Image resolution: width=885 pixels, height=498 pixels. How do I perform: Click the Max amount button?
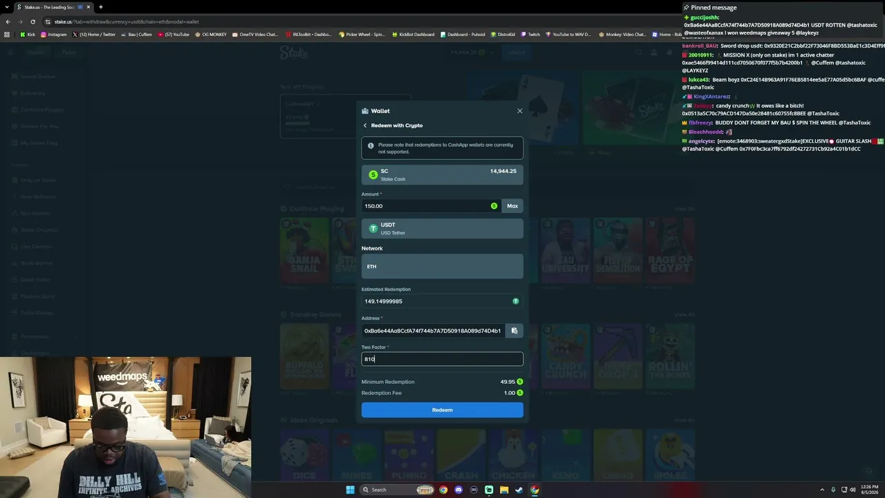click(512, 205)
